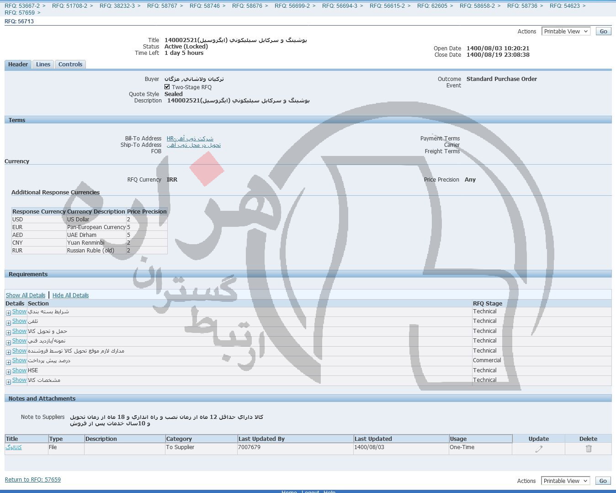This screenshot has height=493, width=616.
Task: Open breadcrumb RFQ: 58676
Action: point(247,6)
